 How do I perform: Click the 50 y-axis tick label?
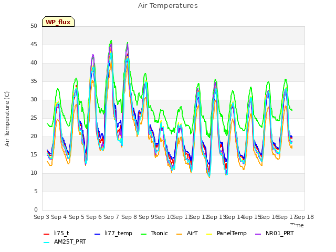pyautogui.click(x=34, y=26)
